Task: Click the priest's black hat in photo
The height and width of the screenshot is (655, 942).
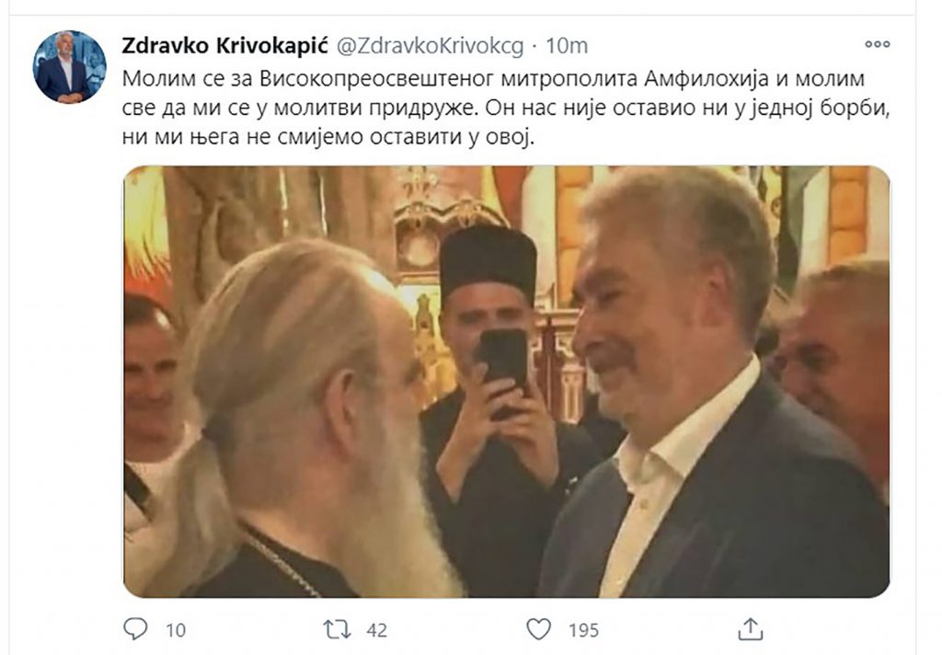Action: [x=488, y=260]
